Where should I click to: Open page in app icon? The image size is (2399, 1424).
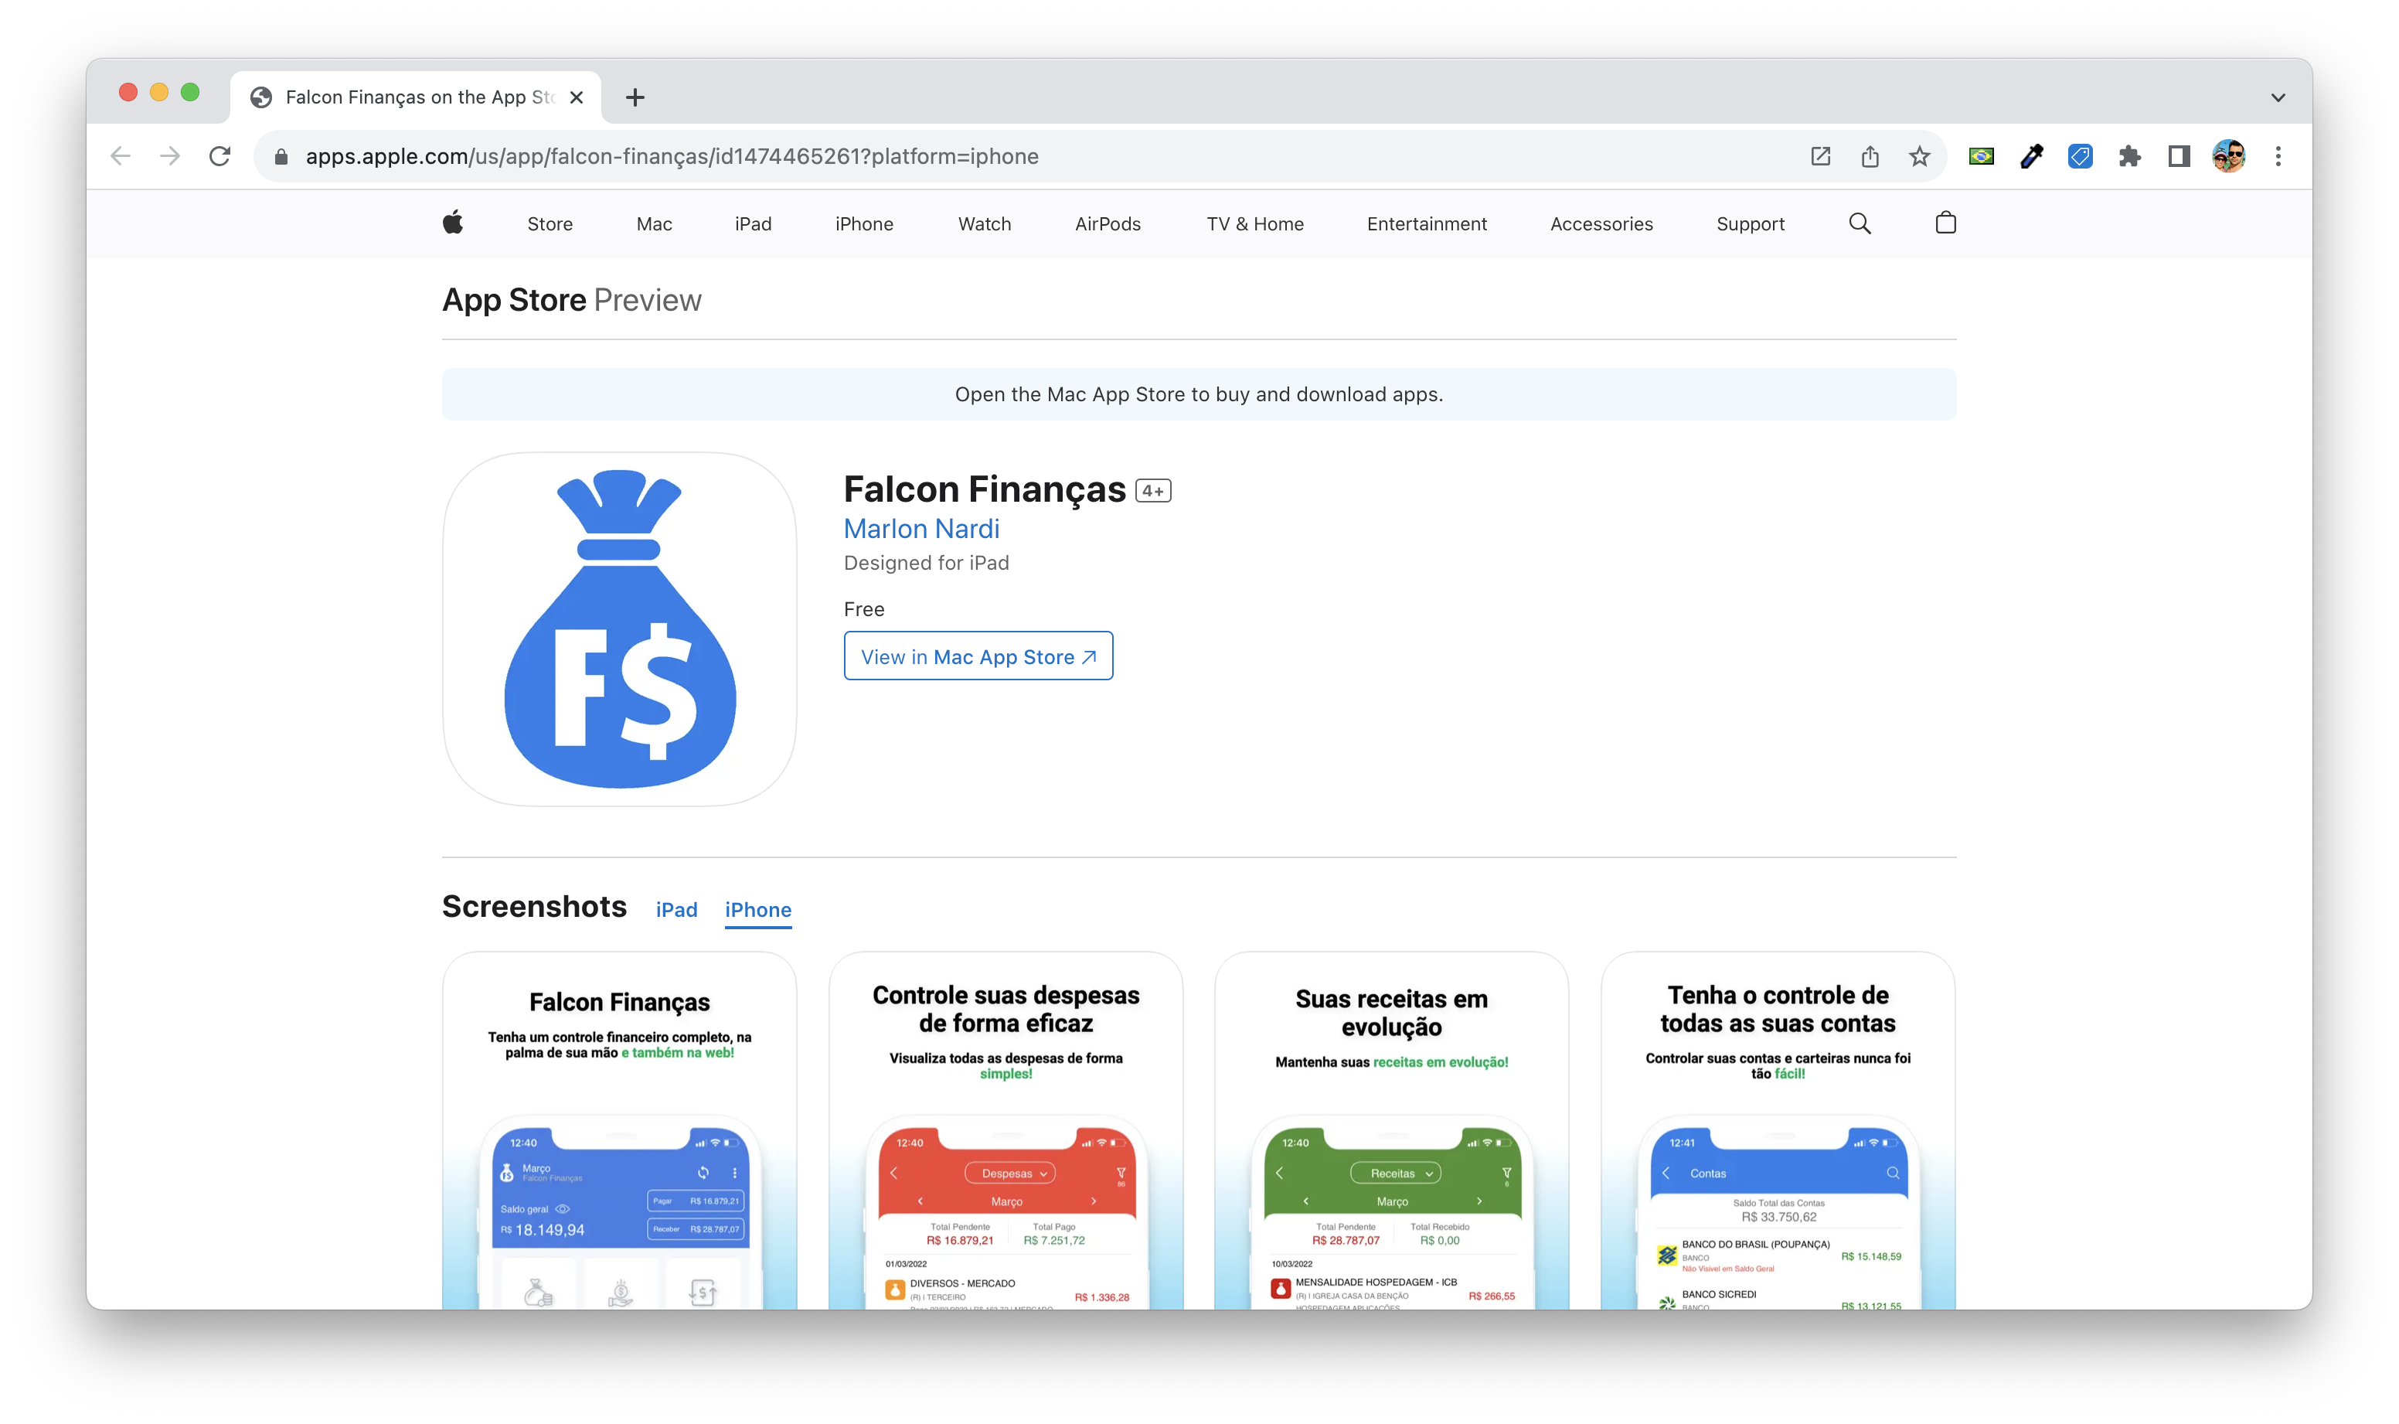tap(1819, 156)
